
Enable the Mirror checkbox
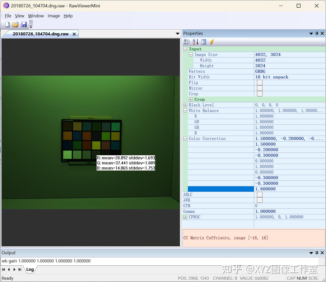pos(260,88)
